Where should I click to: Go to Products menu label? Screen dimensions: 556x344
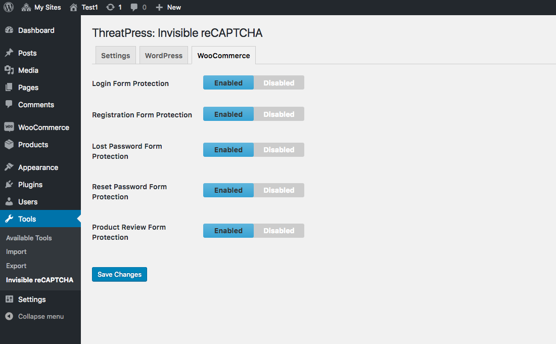[33, 145]
